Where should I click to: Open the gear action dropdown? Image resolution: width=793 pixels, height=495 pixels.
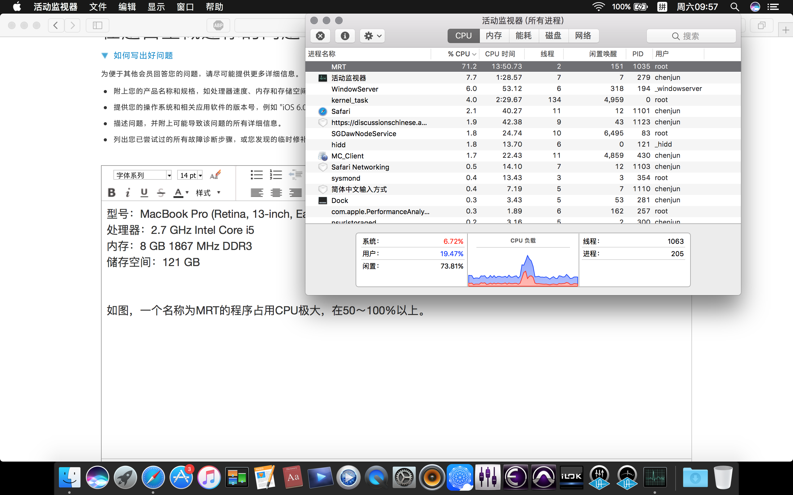click(x=372, y=36)
